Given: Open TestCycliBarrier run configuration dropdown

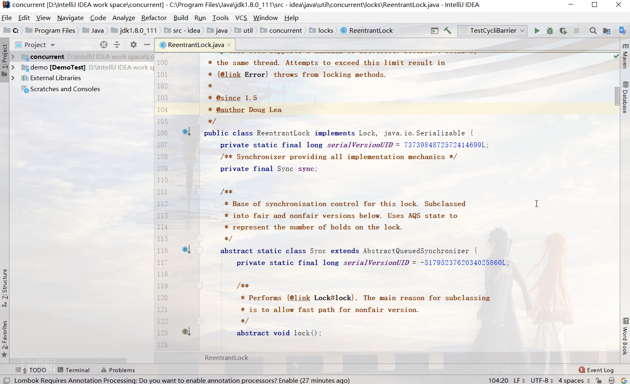Looking at the screenshot, I should coord(492,31).
